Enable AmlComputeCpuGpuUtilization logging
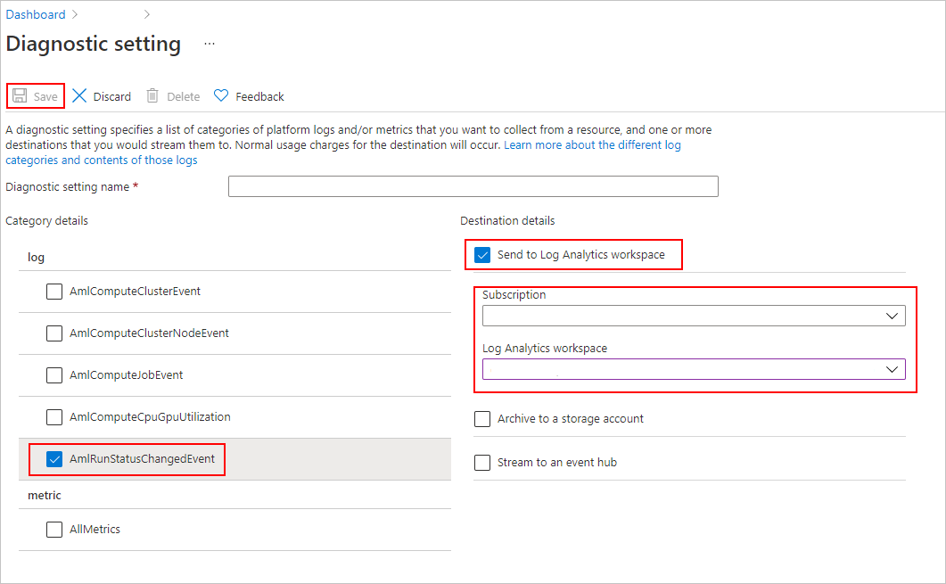 [54, 417]
